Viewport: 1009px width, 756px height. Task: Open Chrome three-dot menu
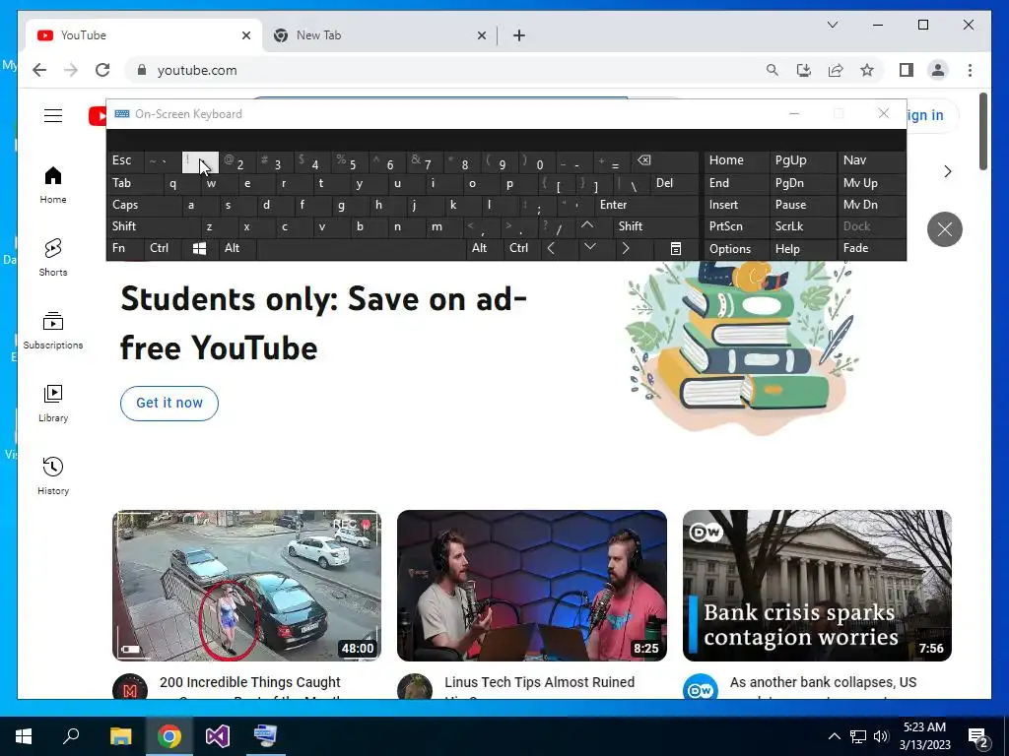coord(970,70)
